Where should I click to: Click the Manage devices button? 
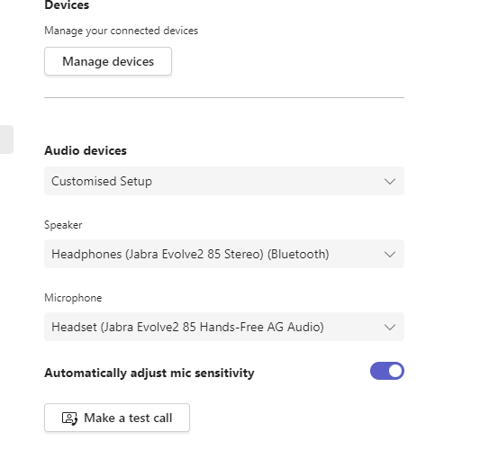[108, 61]
